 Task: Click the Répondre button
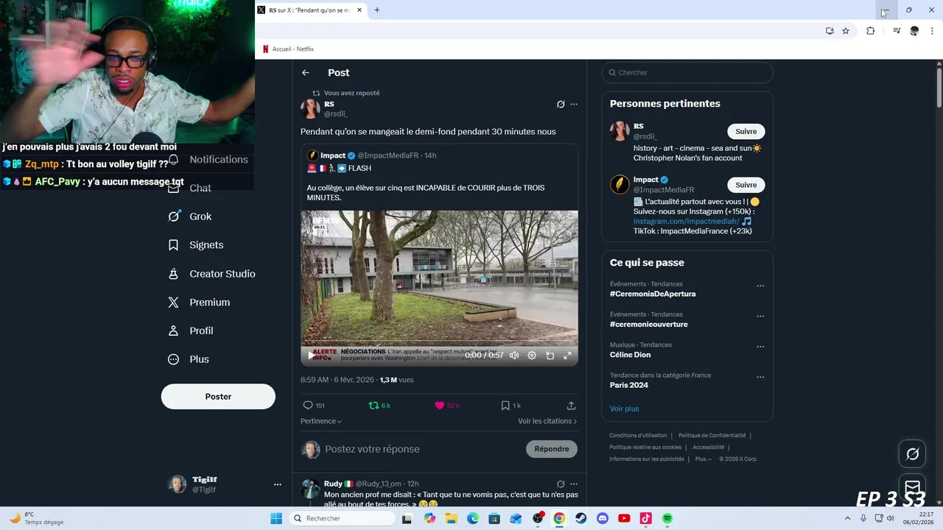(552, 449)
